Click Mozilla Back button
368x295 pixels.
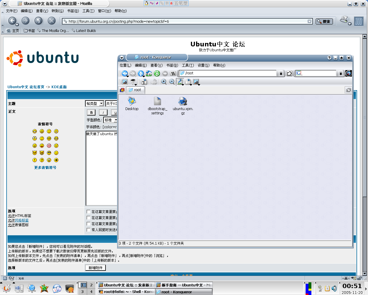click(12, 21)
